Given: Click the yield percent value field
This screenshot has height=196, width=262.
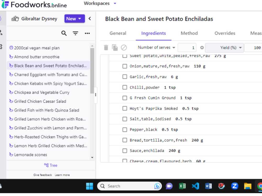Looking at the screenshot, I should point(253,48).
